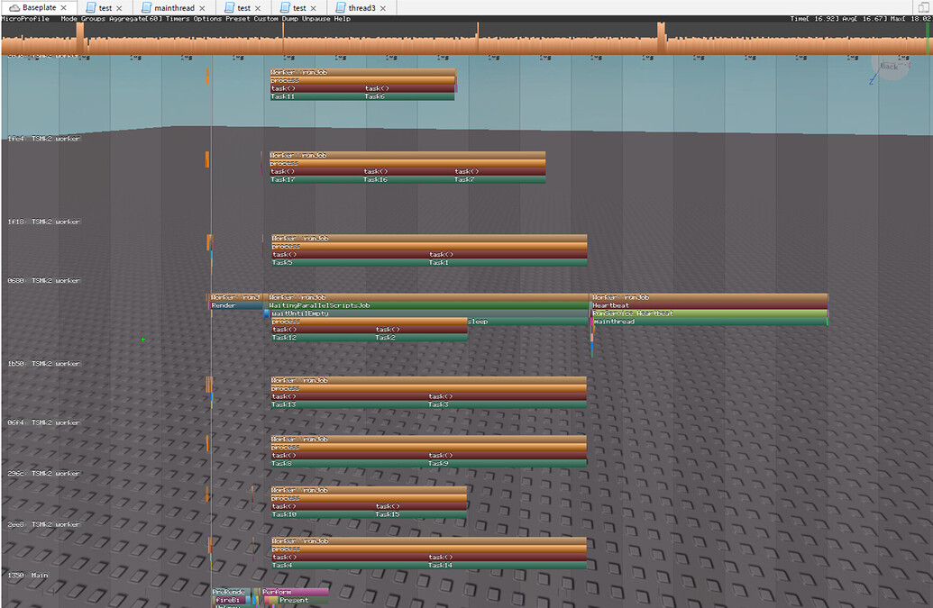
Task: Click the script icon on thread3 tab
Action: 341,8
